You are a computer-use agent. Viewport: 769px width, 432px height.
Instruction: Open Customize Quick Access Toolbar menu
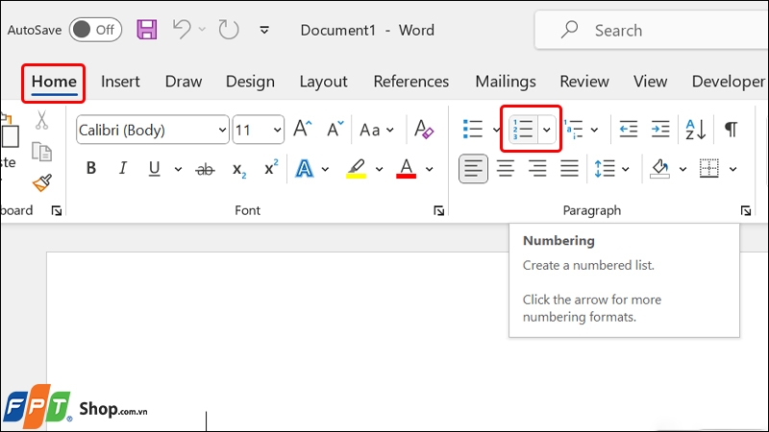pos(264,31)
